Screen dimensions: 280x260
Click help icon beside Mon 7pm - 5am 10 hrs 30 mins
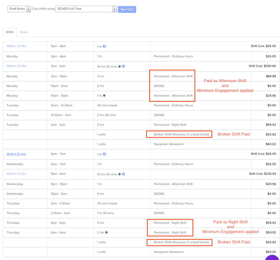point(123,66)
